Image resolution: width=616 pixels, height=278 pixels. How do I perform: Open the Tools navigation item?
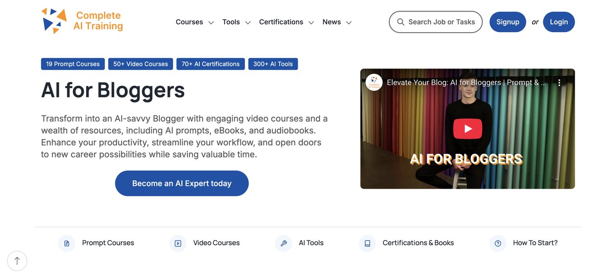(231, 22)
